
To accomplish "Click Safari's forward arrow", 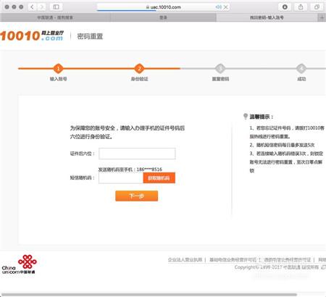I will coord(42,7).
